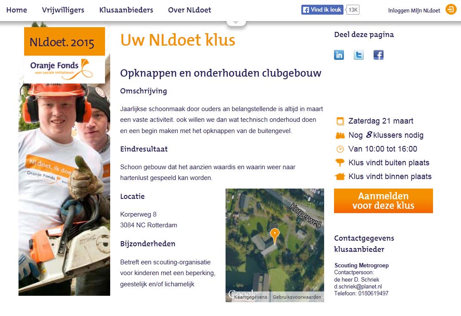This screenshot has width=461, height=316.
Task: Click inloggen Mijn NLdoet link
Action: point(414,11)
